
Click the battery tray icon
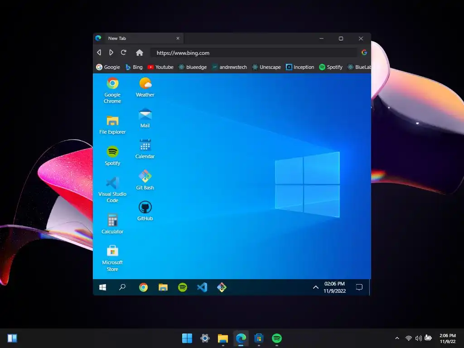coord(428,338)
